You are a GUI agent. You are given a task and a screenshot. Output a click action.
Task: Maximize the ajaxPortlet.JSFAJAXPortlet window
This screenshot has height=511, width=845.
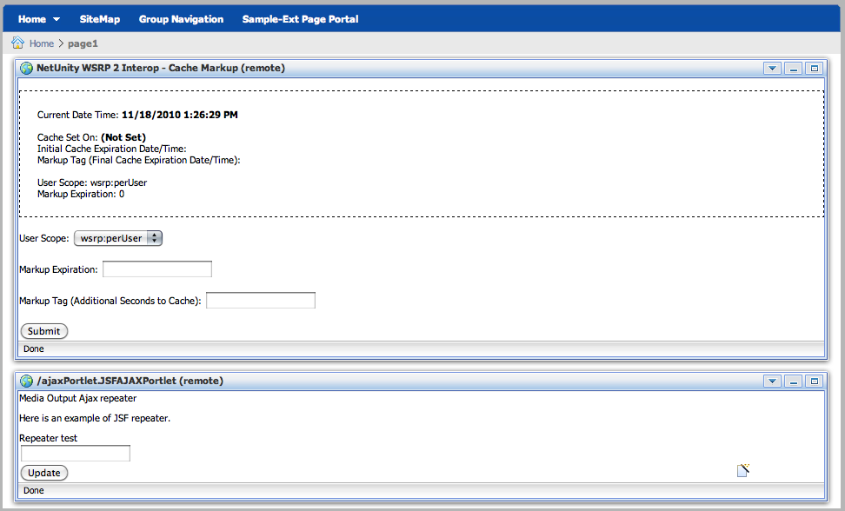coord(814,381)
